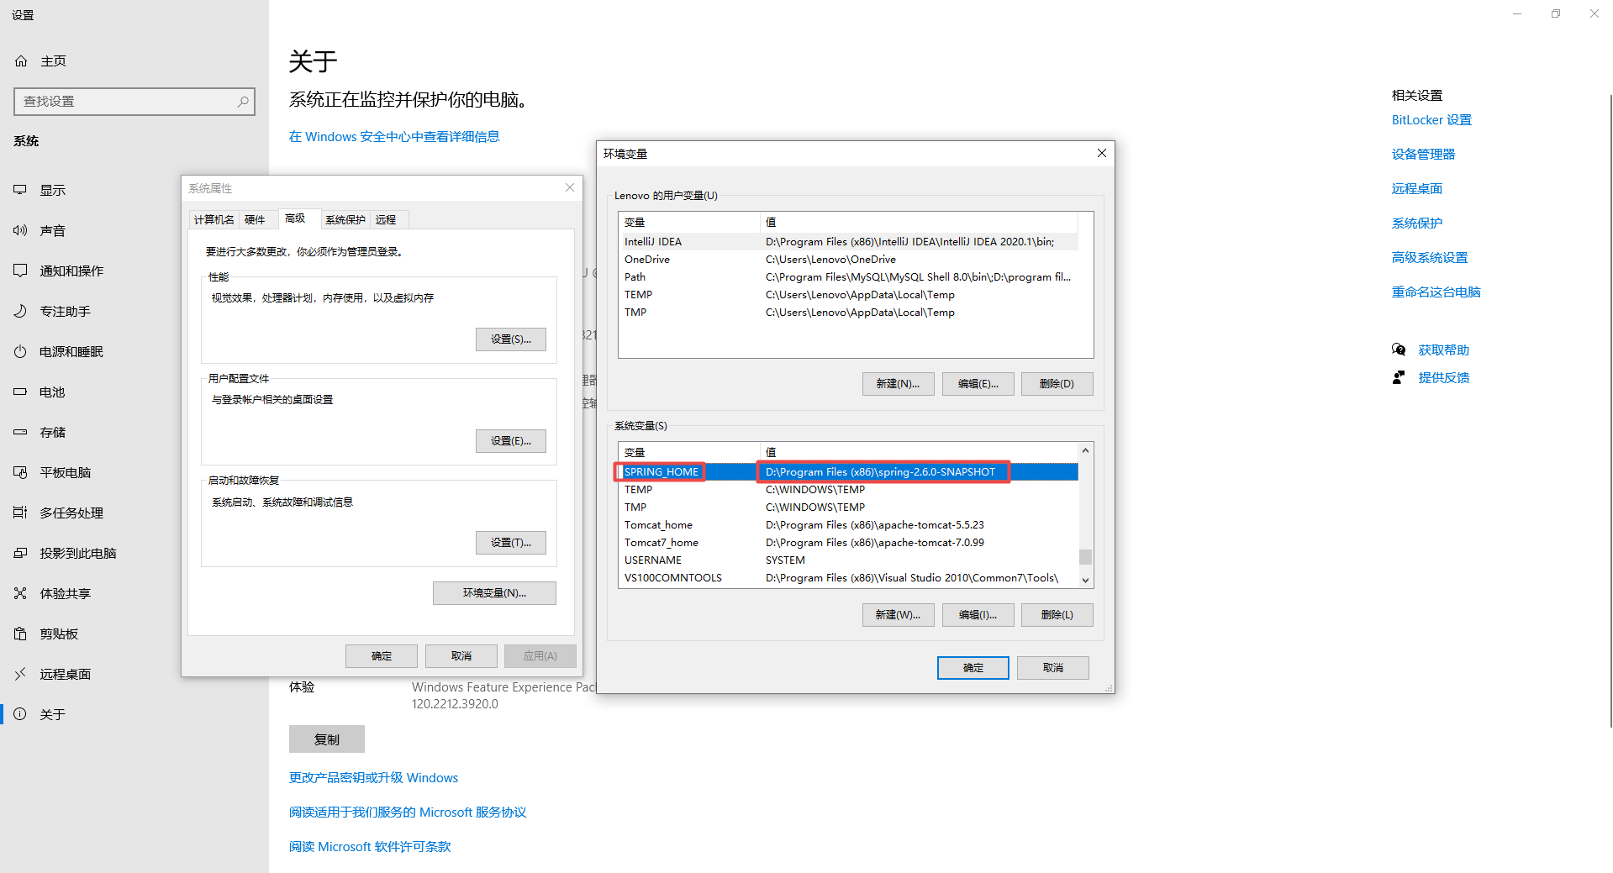Open 高级系统设置 link

click(x=1430, y=258)
